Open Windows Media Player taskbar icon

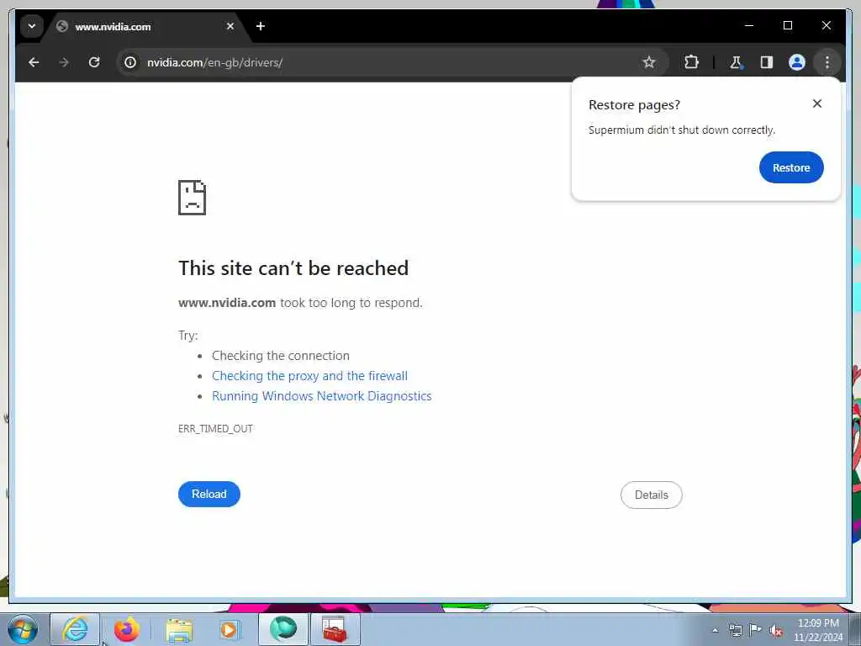[x=230, y=629]
